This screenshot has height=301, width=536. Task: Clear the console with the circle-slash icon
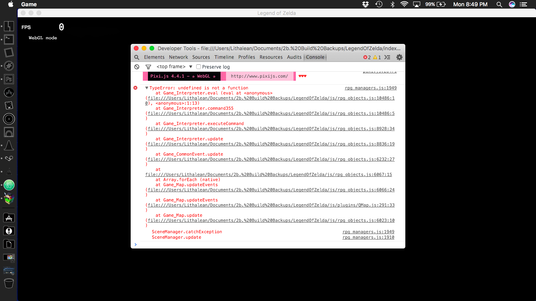(137, 67)
